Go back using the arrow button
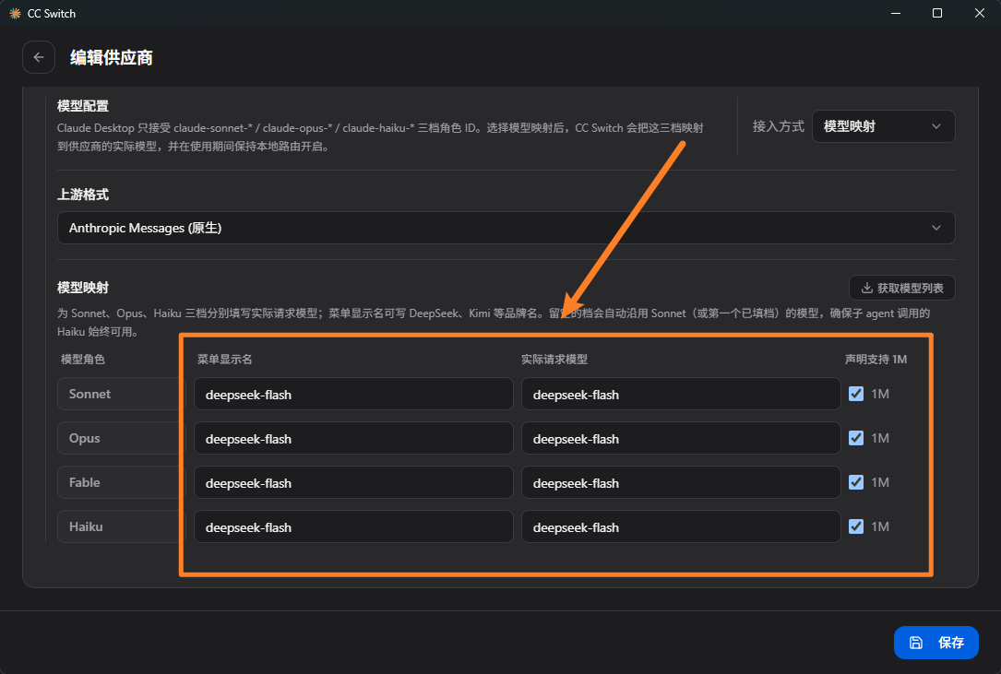1001x674 pixels. point(39,57)
